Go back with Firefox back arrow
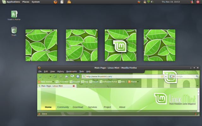Image resolution: width=202 pixels, height=126 pixels. 40,76
